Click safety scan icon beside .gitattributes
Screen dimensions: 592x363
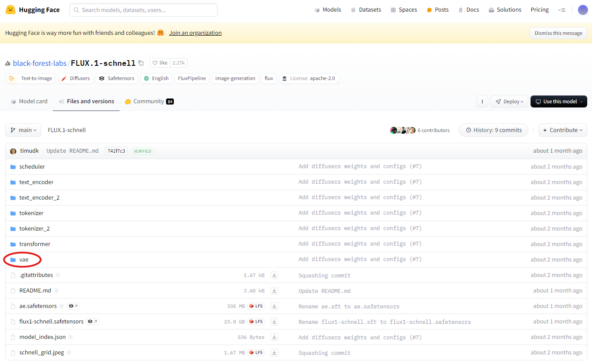58,275
